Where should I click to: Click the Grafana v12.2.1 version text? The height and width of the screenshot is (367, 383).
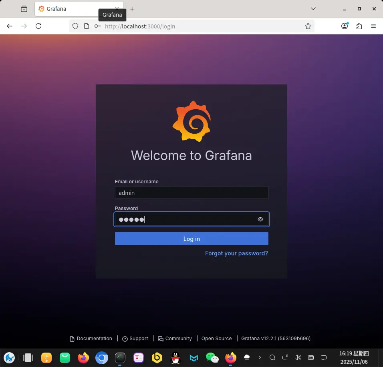click(276, 339)
